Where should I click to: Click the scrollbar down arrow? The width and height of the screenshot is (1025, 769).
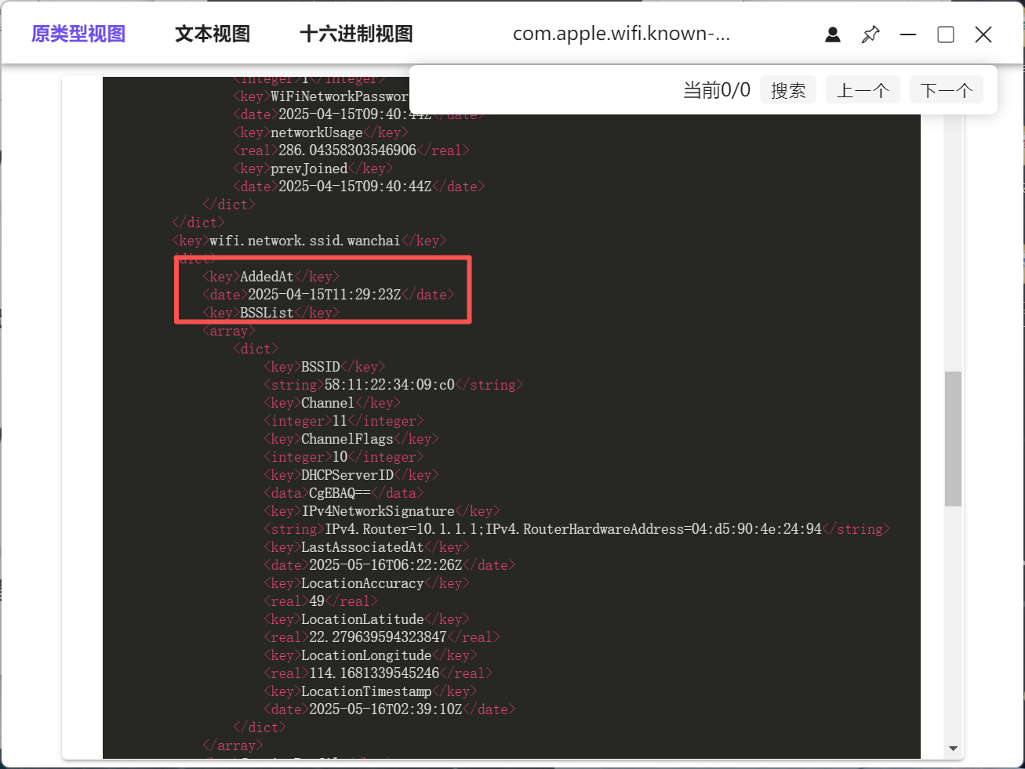click(953, 749)
